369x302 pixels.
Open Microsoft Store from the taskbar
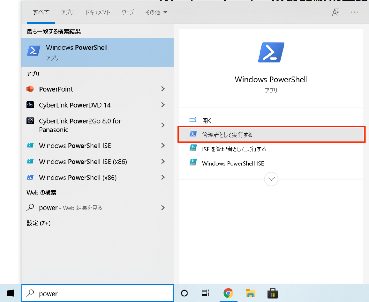[272, 293]
